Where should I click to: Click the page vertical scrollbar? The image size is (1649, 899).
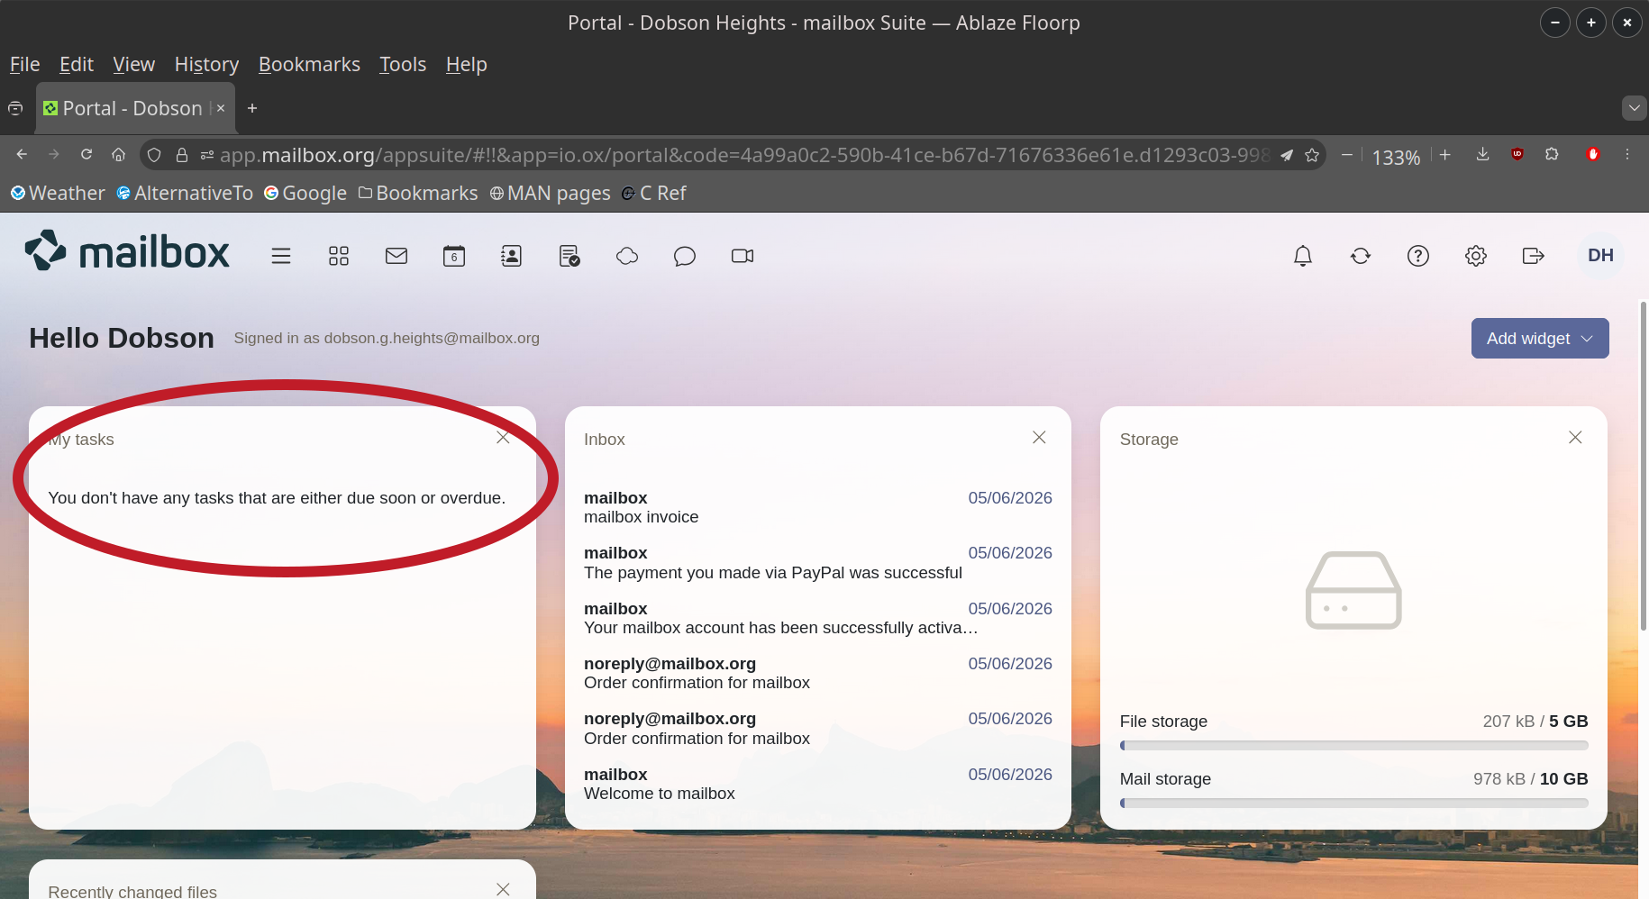[x=1644, y=466]
